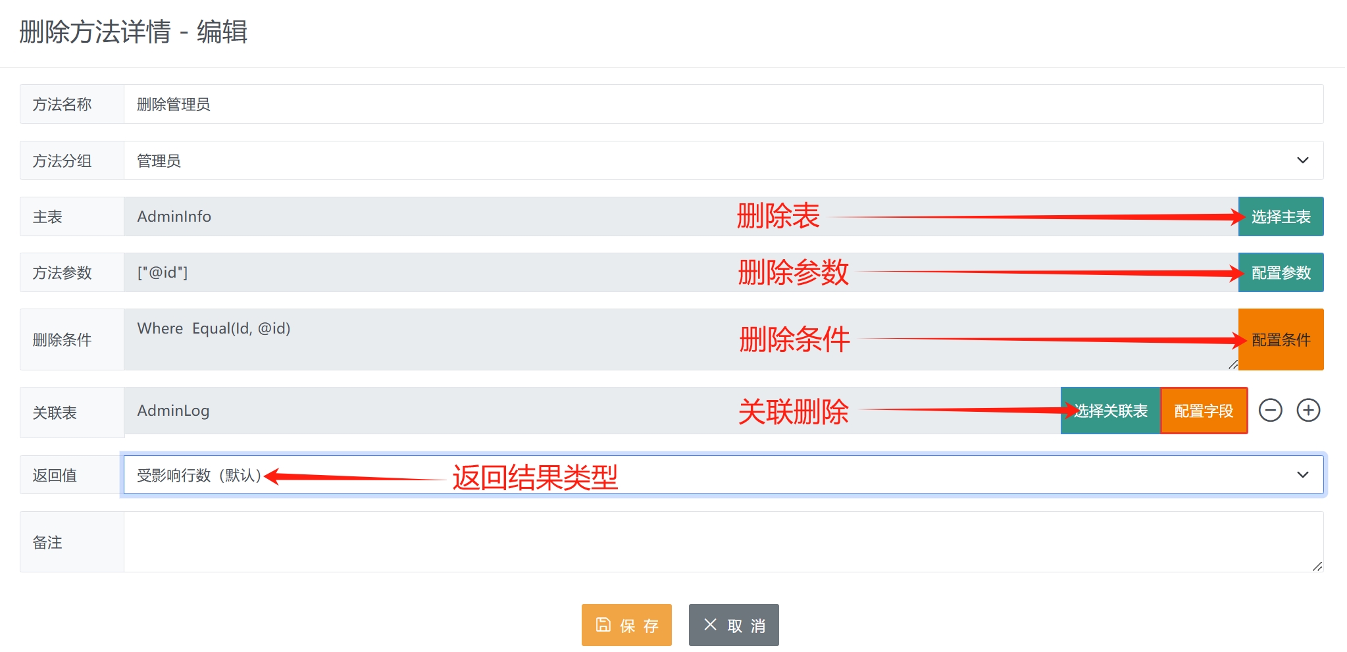This screenshot has height=652, width=1347.
Task: Click the X icon on 取消 button
Action: 710,624
